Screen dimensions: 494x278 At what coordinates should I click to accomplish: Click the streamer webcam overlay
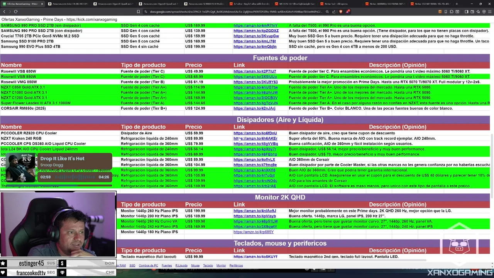tap(58, 224)
